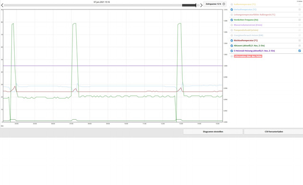
Task: Hide the Rücklauftemperatur [°C] curve
Action: coord(232,41)
